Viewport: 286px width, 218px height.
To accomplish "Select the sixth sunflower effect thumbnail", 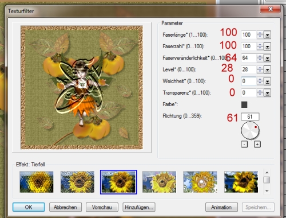I will (x=241, y=182).
